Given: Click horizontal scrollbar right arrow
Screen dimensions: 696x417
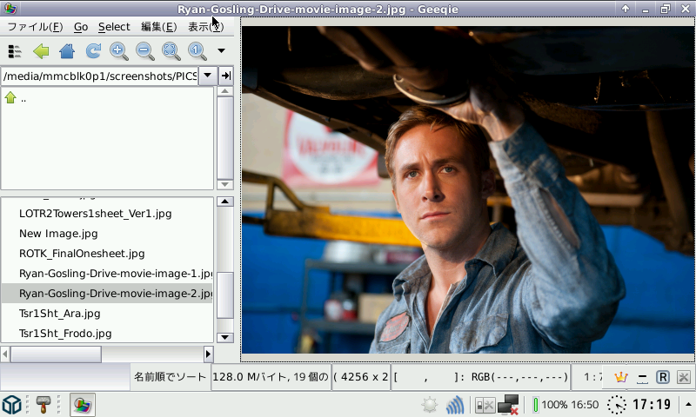Looking at the screenshot, I should coord(208,354).
